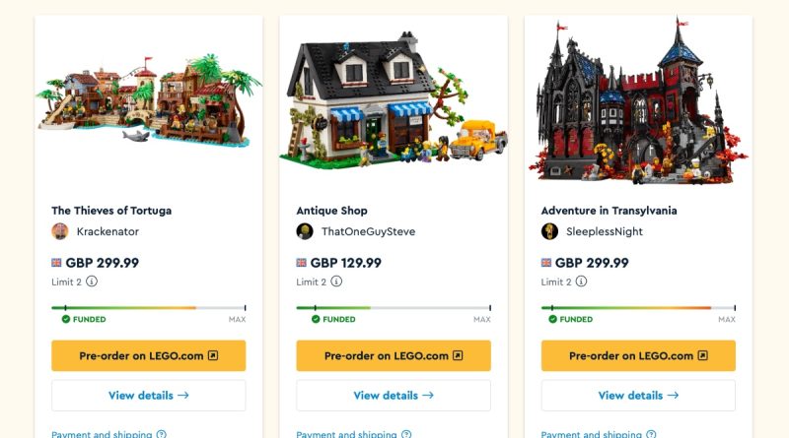
Task: Open the Adventure in Transylvania castle image
Action: click(x=637, y=103)
